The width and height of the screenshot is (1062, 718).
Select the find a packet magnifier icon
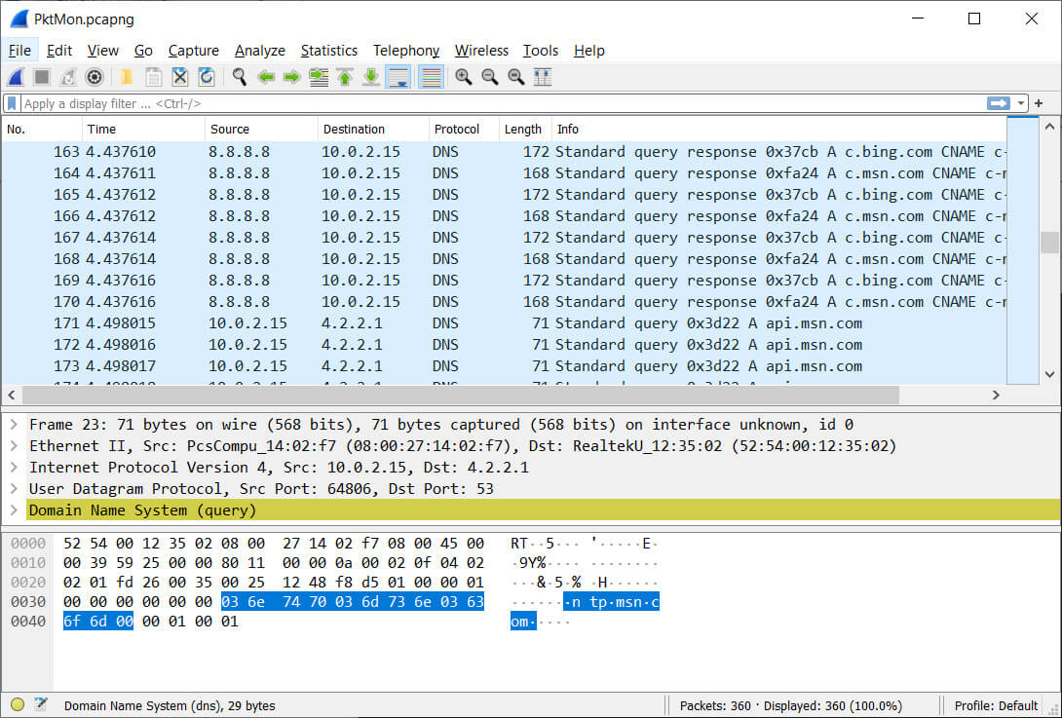pyautogui.click(x=240, y=76)
